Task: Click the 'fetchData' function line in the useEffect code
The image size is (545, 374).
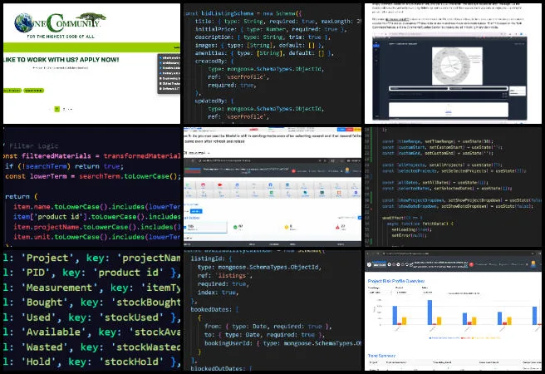Action: click(x=420, y=224)
